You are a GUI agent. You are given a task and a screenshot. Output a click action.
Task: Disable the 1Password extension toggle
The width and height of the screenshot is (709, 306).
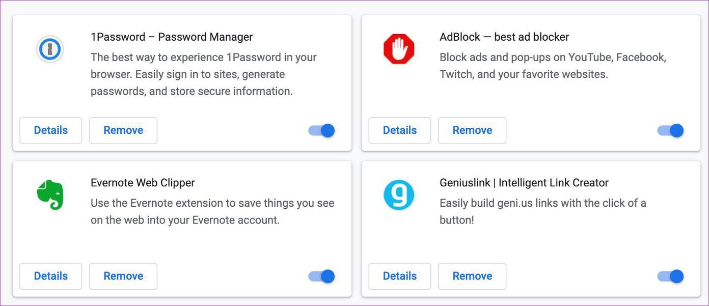[322, 131]
